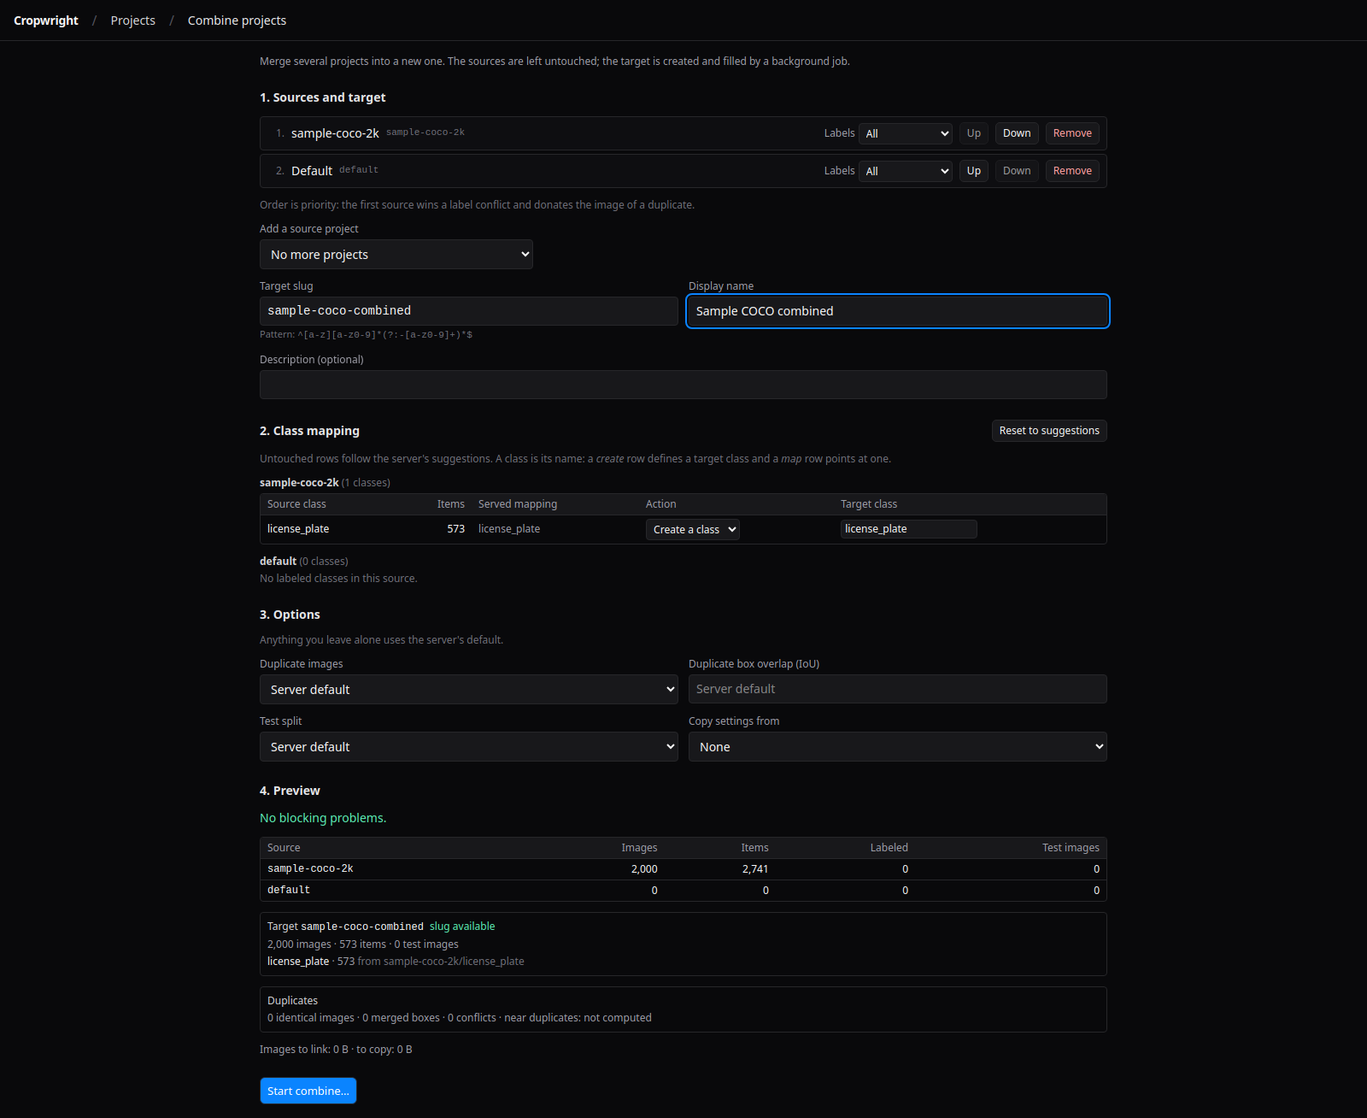Click the 2,000 images value
1367x1118 pixels.
(x=644, y=869)
